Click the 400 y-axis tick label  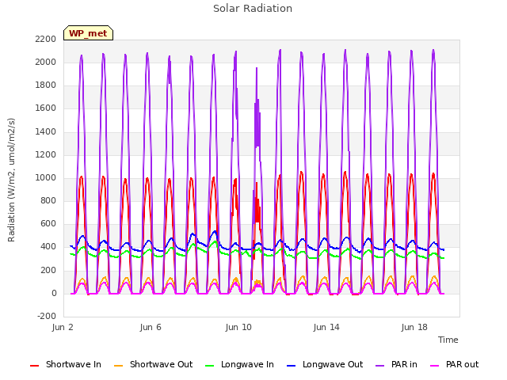point(48,247)
